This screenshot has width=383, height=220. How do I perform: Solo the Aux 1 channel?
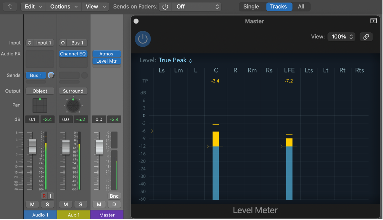point(81,204)
